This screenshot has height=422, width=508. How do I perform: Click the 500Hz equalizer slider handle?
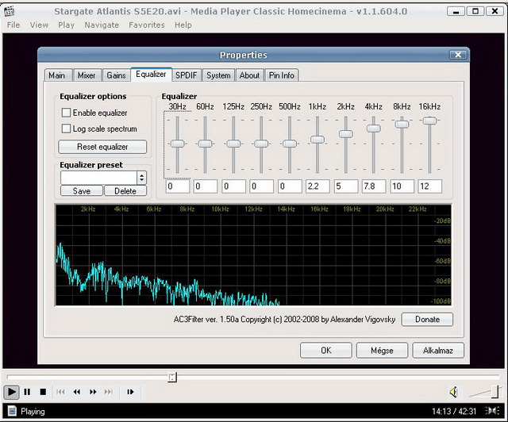click(x=289, y=144)
